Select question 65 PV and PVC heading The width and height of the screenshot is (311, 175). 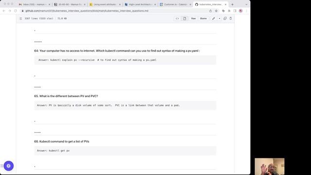coord(66,96)
